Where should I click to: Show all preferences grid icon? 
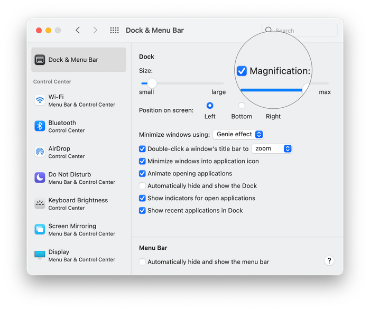pyautogui.click(x=114, y=31)
